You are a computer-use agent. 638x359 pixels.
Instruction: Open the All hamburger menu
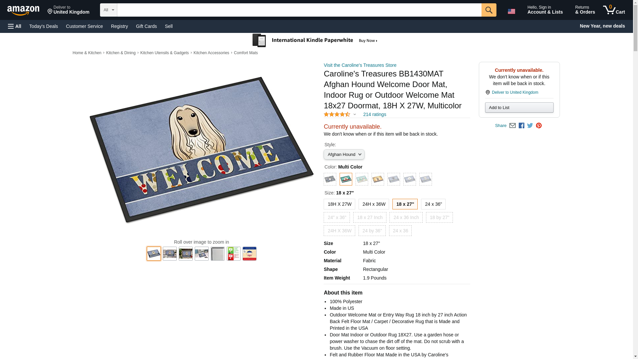pyautogui.click(x=15, y=26)
